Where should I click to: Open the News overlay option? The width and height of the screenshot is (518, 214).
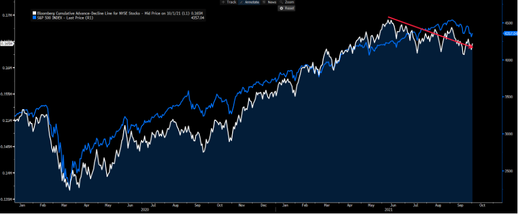point(269,2)
